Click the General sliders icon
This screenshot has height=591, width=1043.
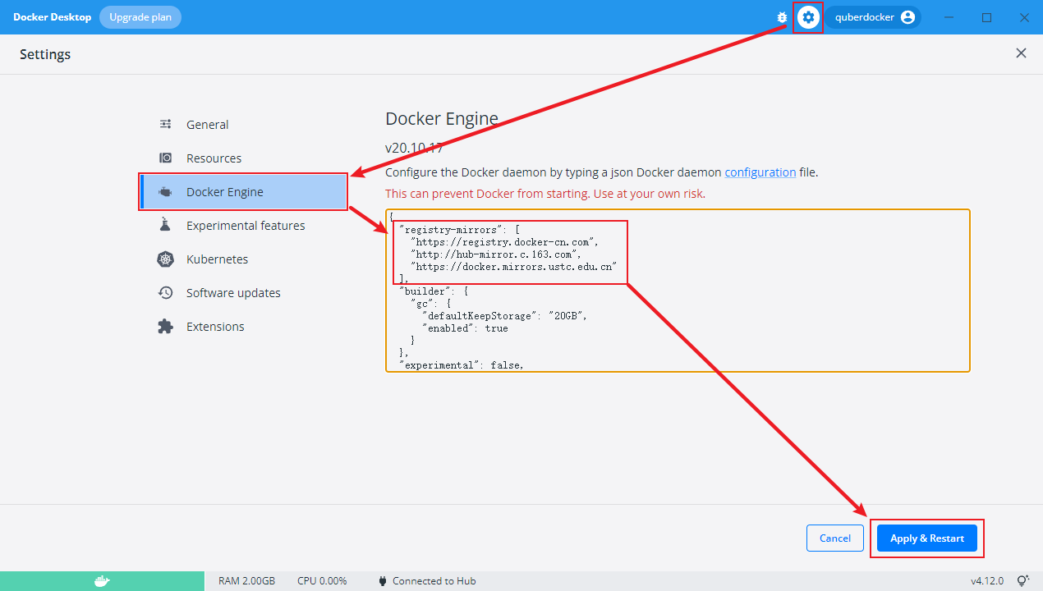click(x=165, y=125)
